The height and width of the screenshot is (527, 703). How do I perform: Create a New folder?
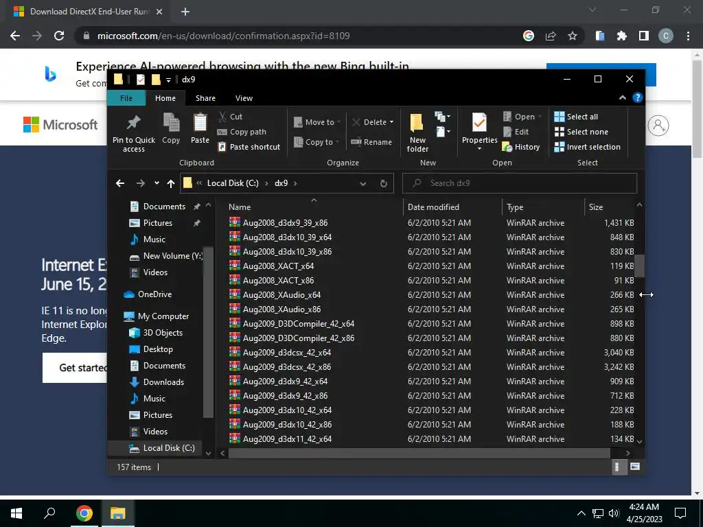tap(417, 132)
